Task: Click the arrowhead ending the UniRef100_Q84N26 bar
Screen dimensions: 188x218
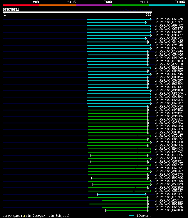Action: 148,42
